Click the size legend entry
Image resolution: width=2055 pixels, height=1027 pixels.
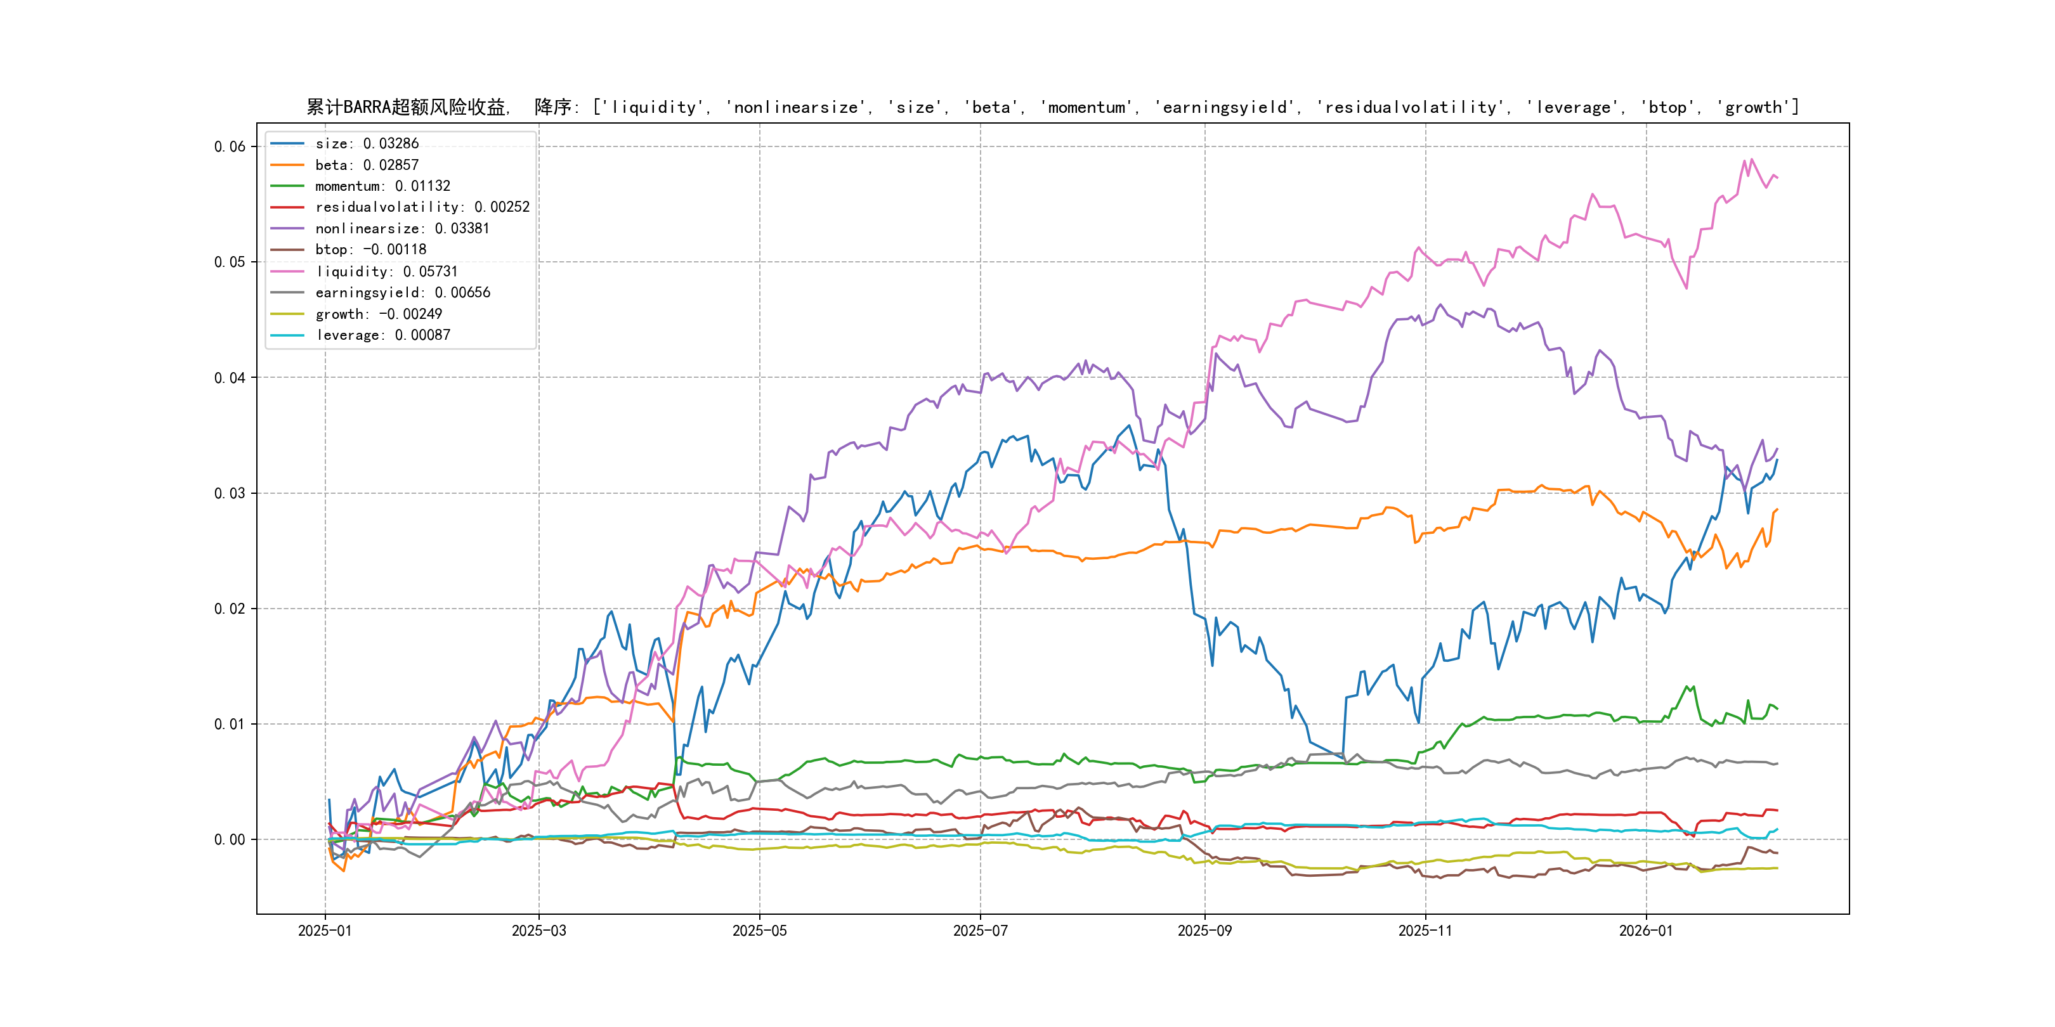click(x=366, y=143)
